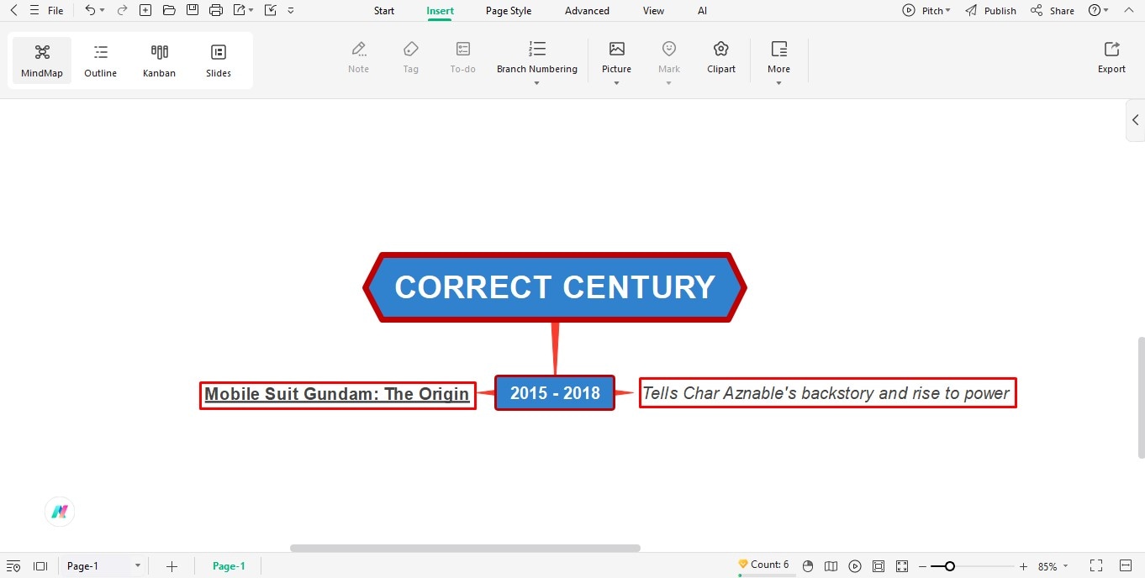This screenshot has width=1145, height=578.
Task: Click the back arrow icon
Action: click(13, 10)
